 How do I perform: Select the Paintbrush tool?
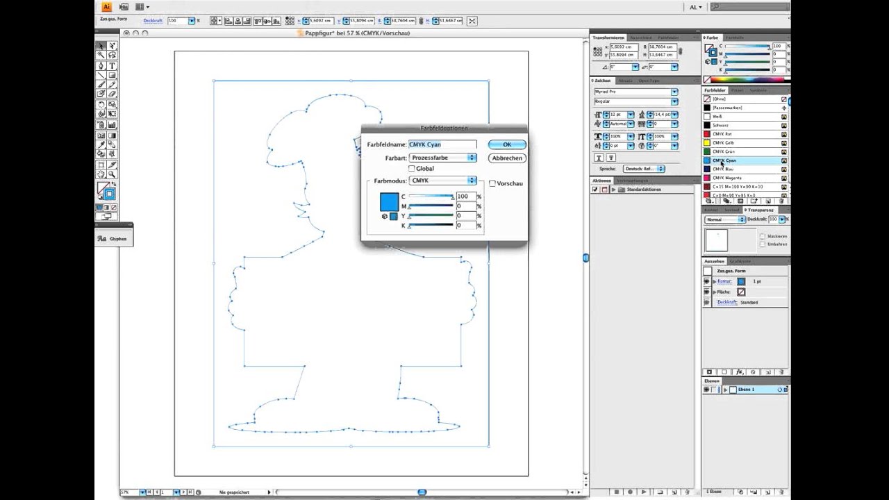click(101, 84)
